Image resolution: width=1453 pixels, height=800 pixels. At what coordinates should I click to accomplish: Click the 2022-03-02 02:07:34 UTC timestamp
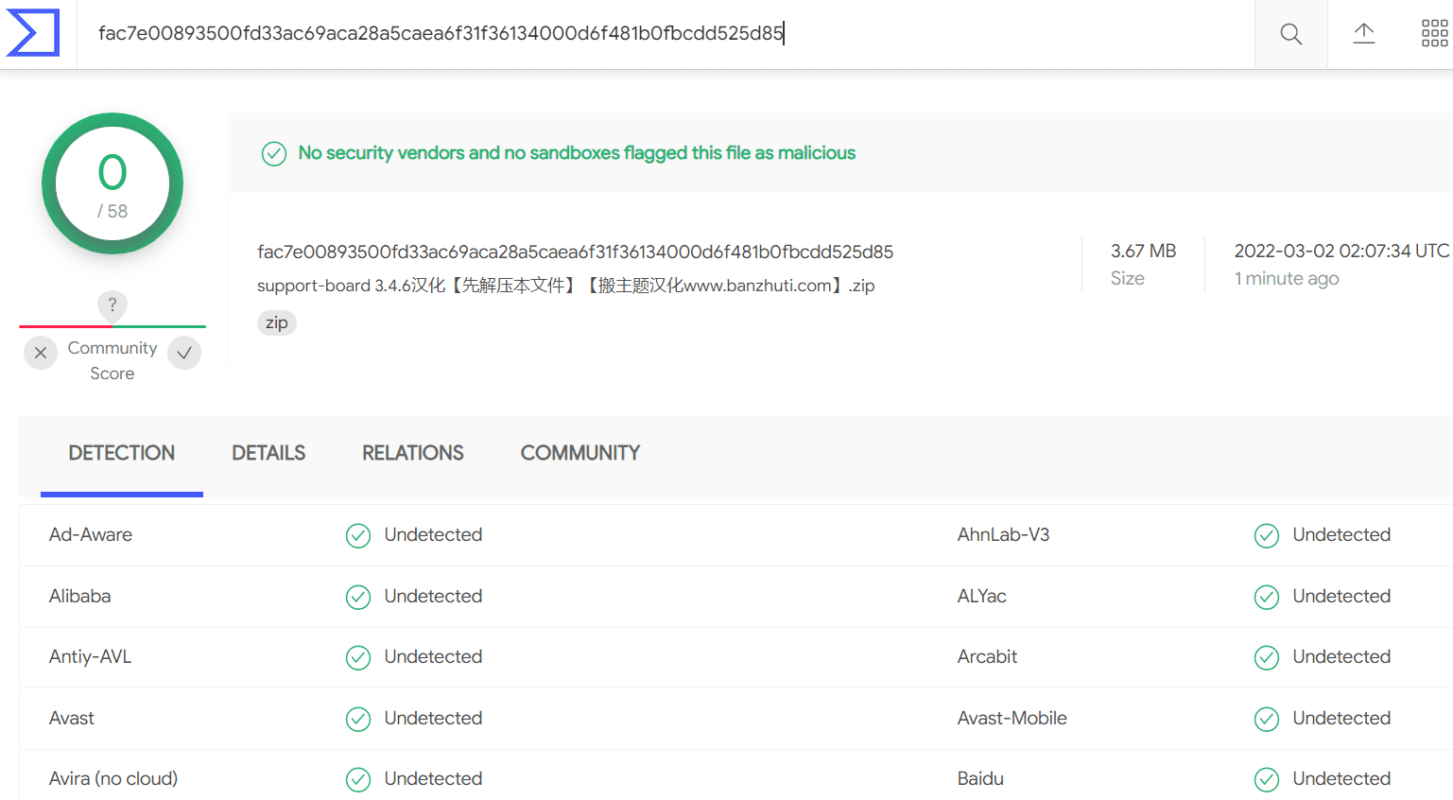click(1341, 251)
